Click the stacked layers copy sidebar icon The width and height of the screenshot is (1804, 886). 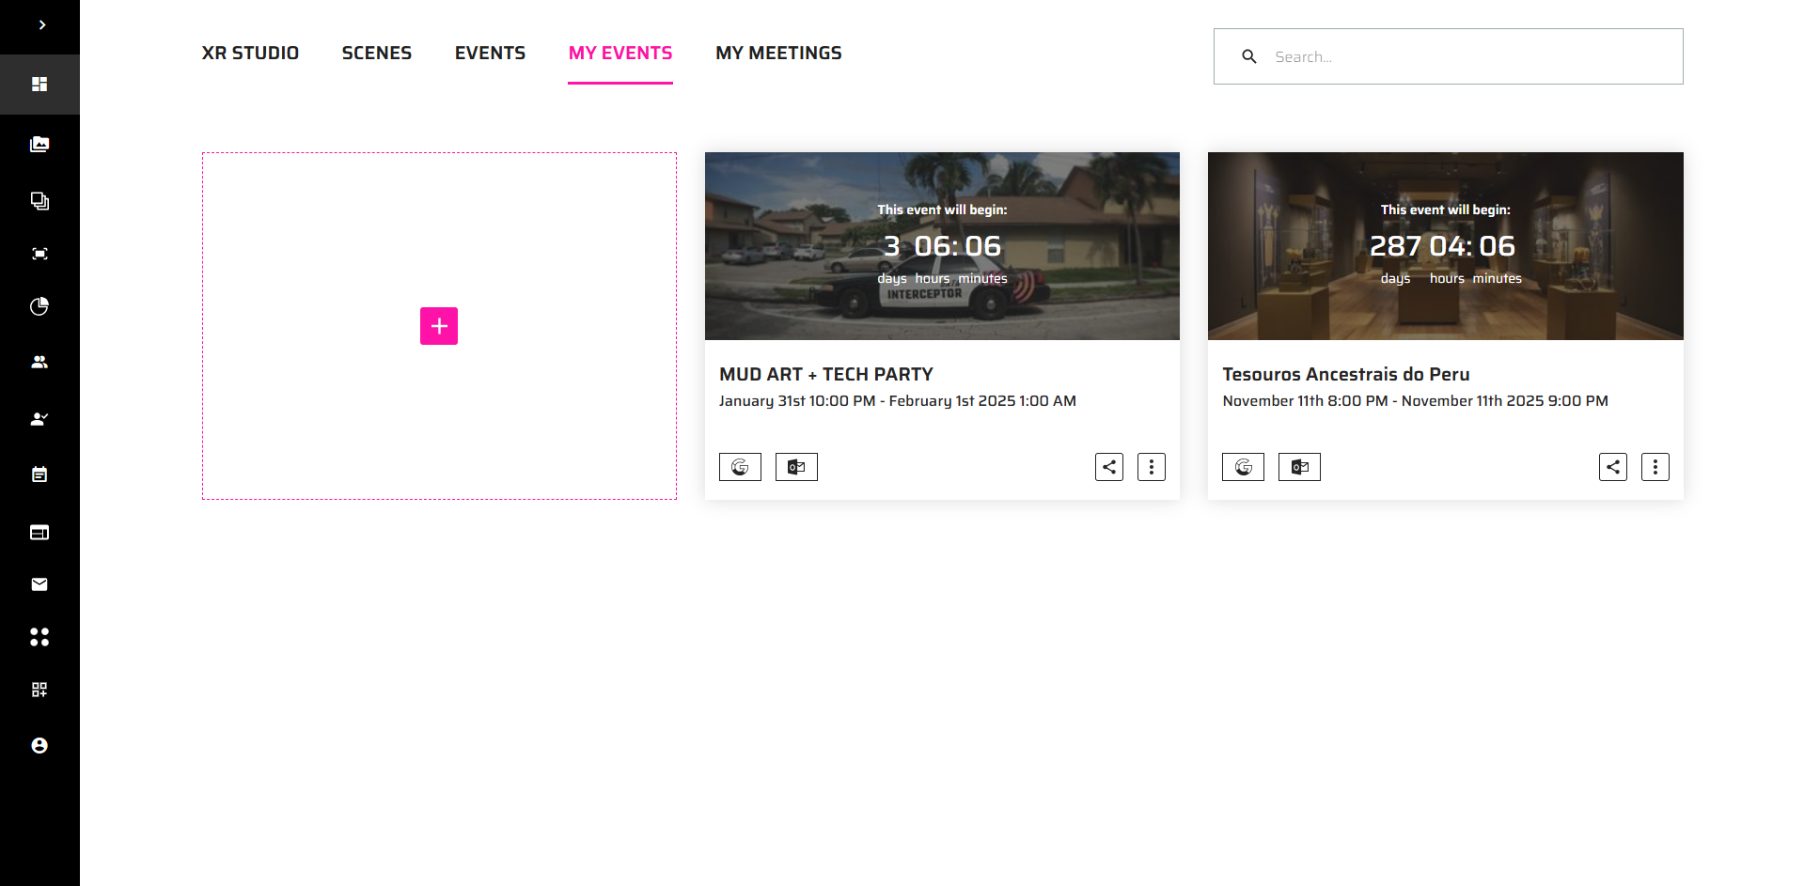39,201
